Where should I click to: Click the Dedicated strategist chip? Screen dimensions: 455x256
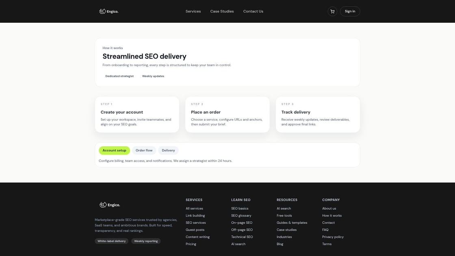pos(119,76)
